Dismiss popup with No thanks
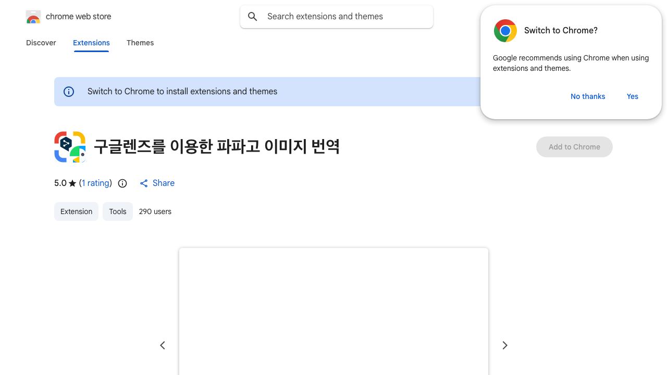 click(x=588, y=96)
